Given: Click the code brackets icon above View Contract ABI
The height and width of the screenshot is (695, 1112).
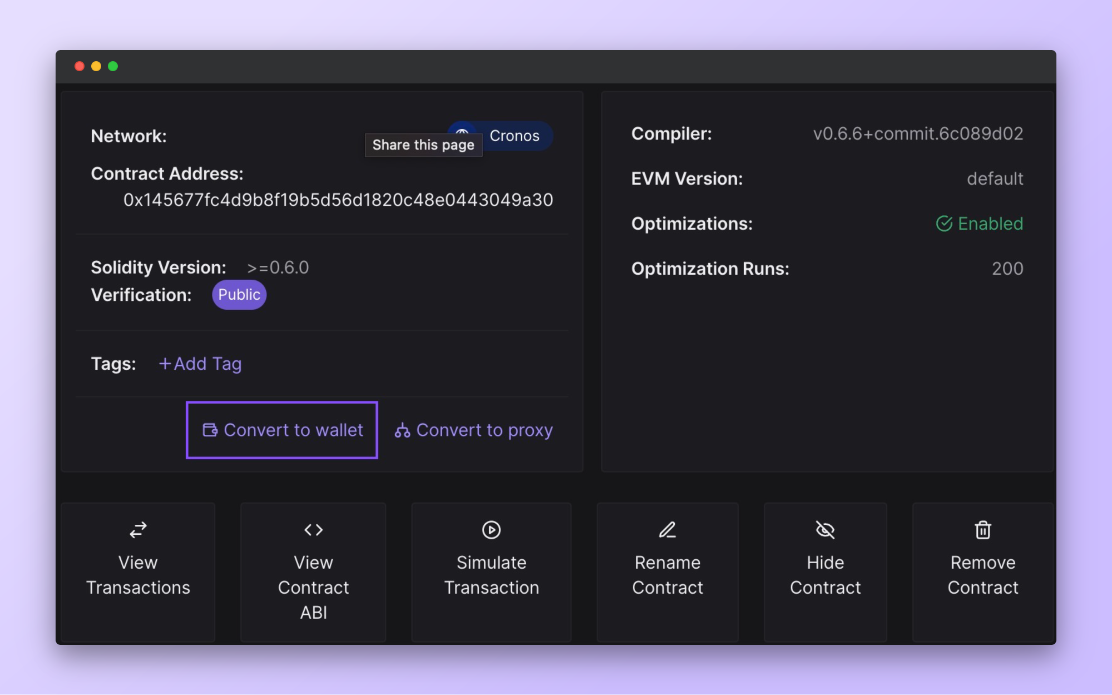Looking at the screenshot, I should [313, 530].
